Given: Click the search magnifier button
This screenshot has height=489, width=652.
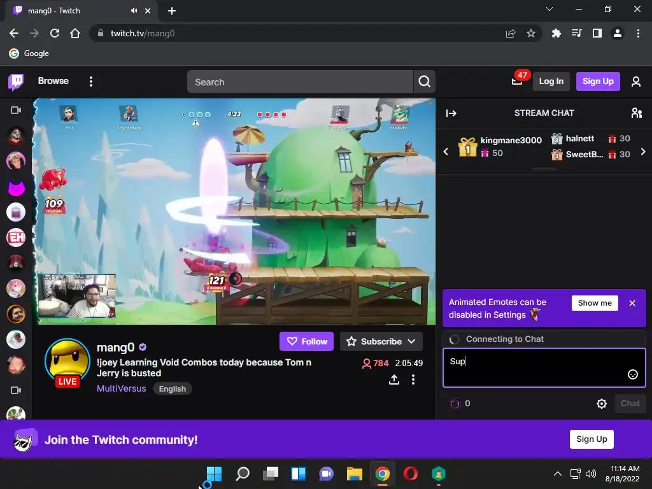Looking at the screenshot, I should [x=424, y=82].
